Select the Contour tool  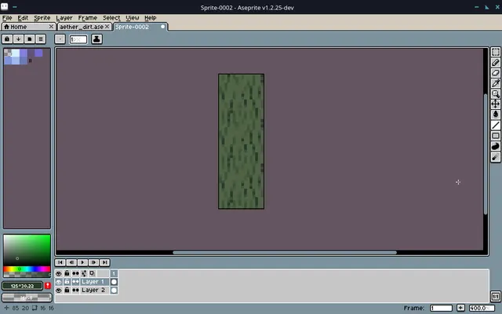[x=496, y=146]
